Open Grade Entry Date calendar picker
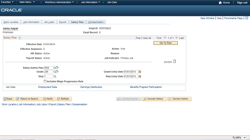This screenshot has height=140, width=250. (140, 72)
